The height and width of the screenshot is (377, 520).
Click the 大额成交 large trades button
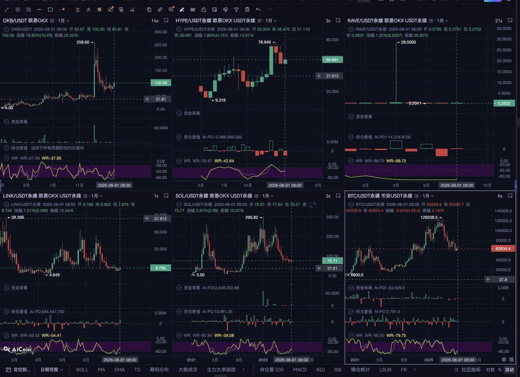tap(188, 370)
